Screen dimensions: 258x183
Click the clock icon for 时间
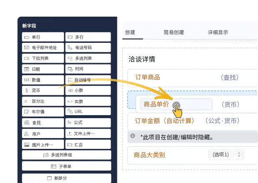70,69
